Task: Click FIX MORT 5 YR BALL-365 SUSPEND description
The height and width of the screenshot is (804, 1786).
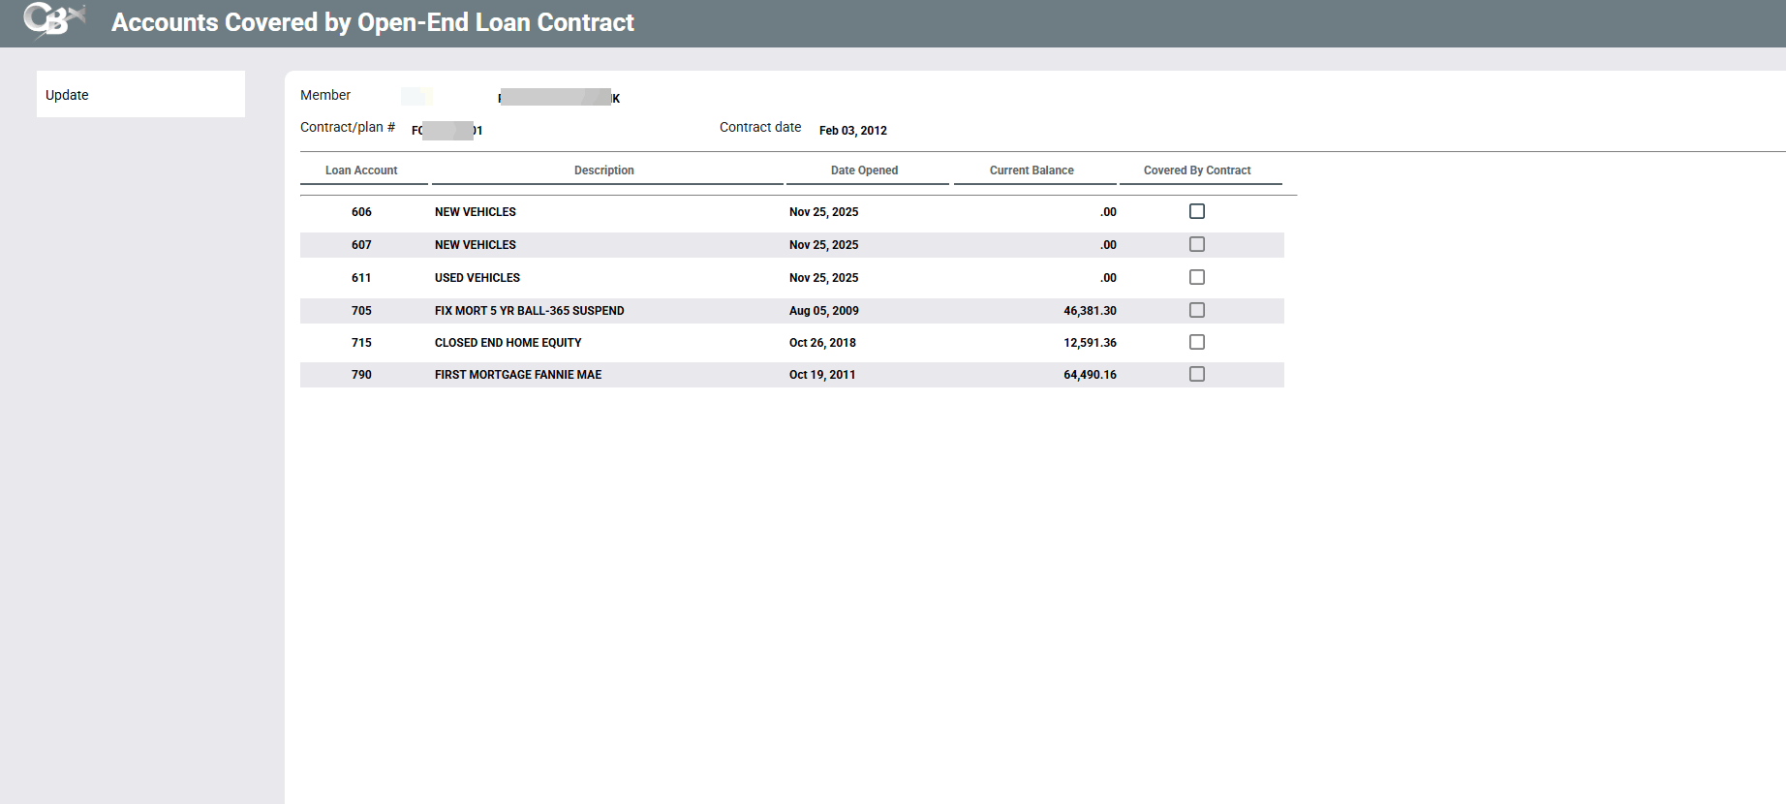Action: (x=529, y=311)
